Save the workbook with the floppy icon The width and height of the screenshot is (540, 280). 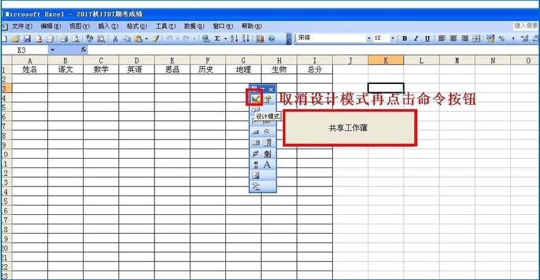pyautogui.click(x=27, y=39)
